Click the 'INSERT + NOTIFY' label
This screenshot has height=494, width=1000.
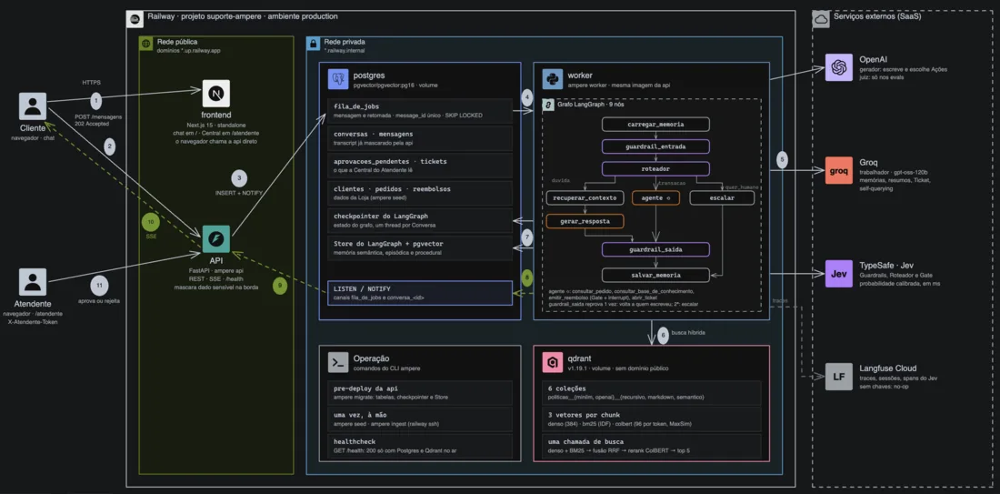pyautogui.click(x=238, y=193)
